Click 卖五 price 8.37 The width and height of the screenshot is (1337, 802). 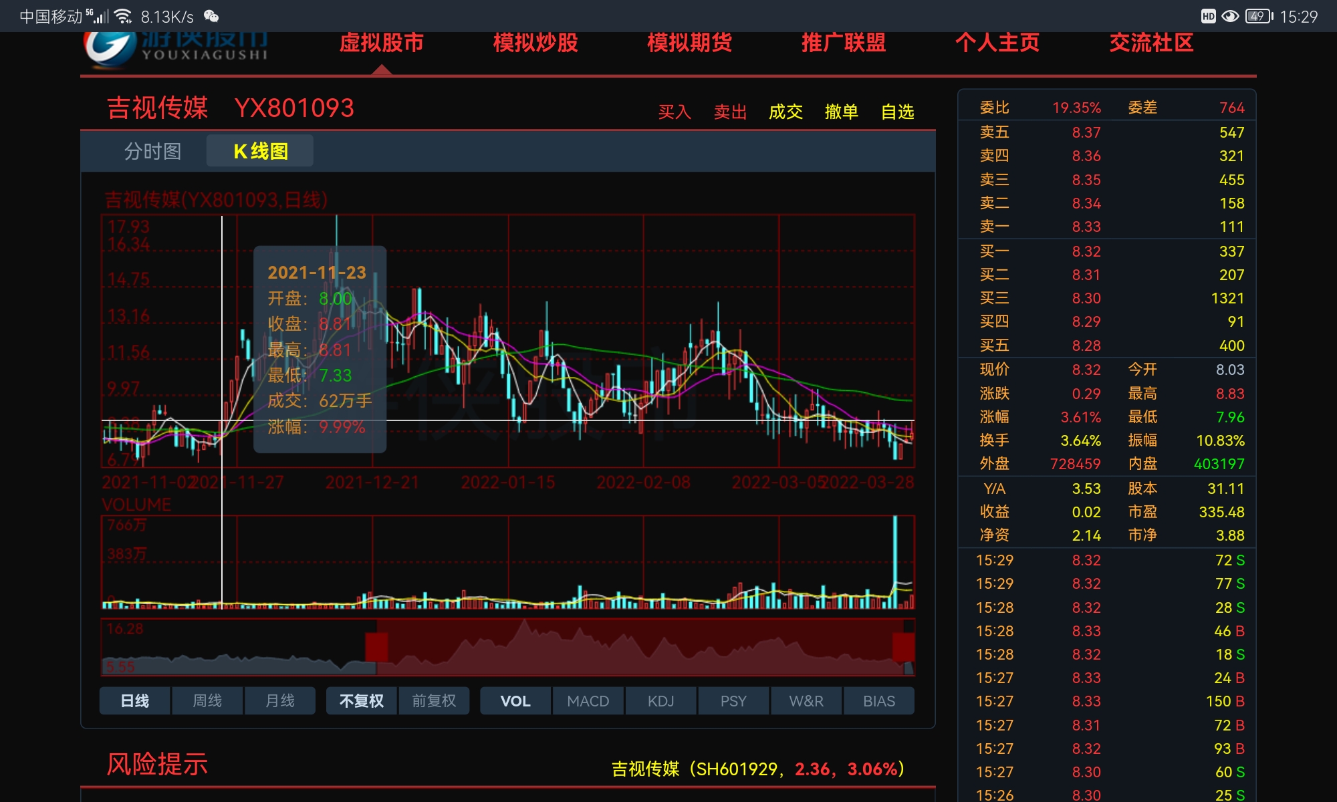pos(1086,132)
